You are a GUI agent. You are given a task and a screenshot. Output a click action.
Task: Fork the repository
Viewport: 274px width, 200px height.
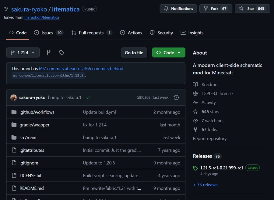coord(216,8)
